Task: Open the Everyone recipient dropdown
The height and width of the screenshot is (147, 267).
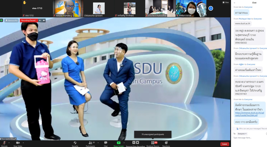Action: pos(242,134)
